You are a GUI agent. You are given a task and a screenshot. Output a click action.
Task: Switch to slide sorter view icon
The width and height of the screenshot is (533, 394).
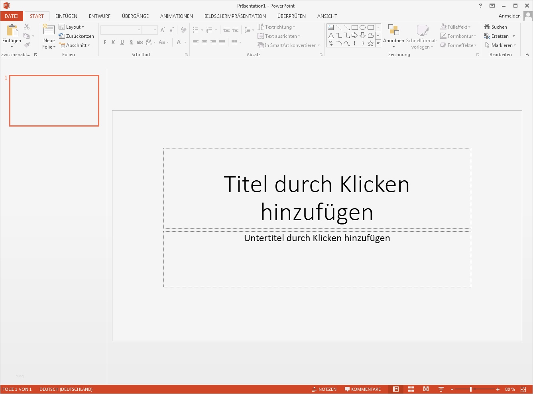411,389
